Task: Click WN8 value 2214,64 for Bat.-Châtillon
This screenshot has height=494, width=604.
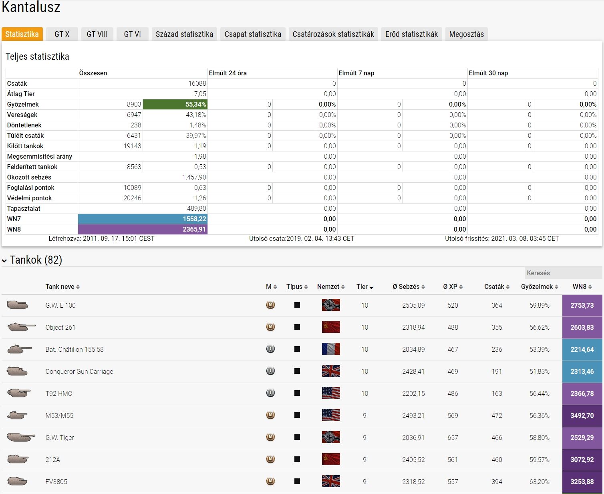Action: (582, 349)
